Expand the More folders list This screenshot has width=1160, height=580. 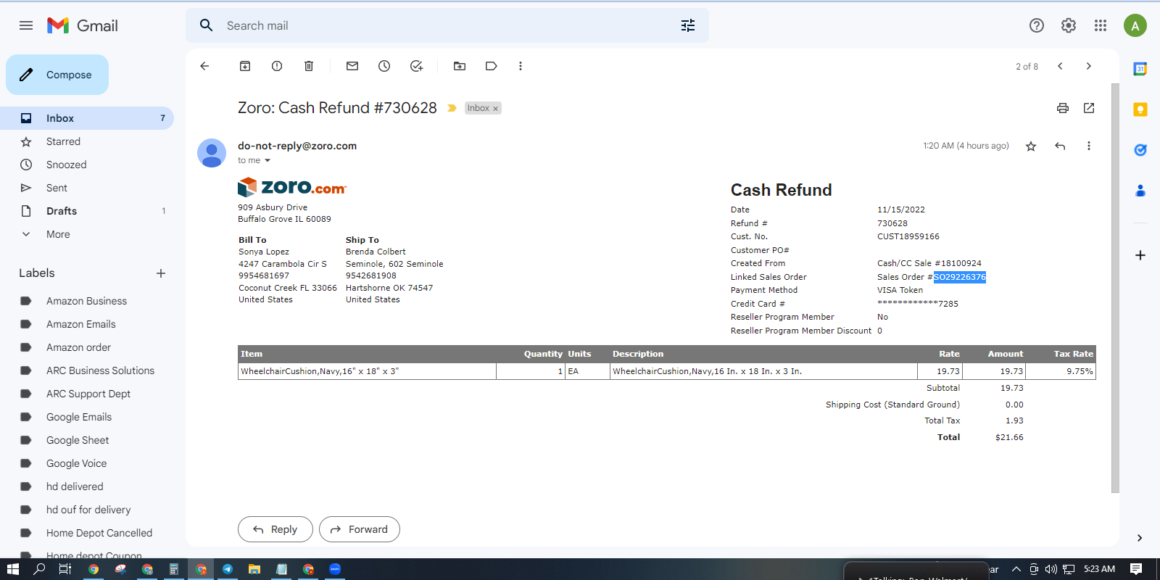[x=58, y=234]
